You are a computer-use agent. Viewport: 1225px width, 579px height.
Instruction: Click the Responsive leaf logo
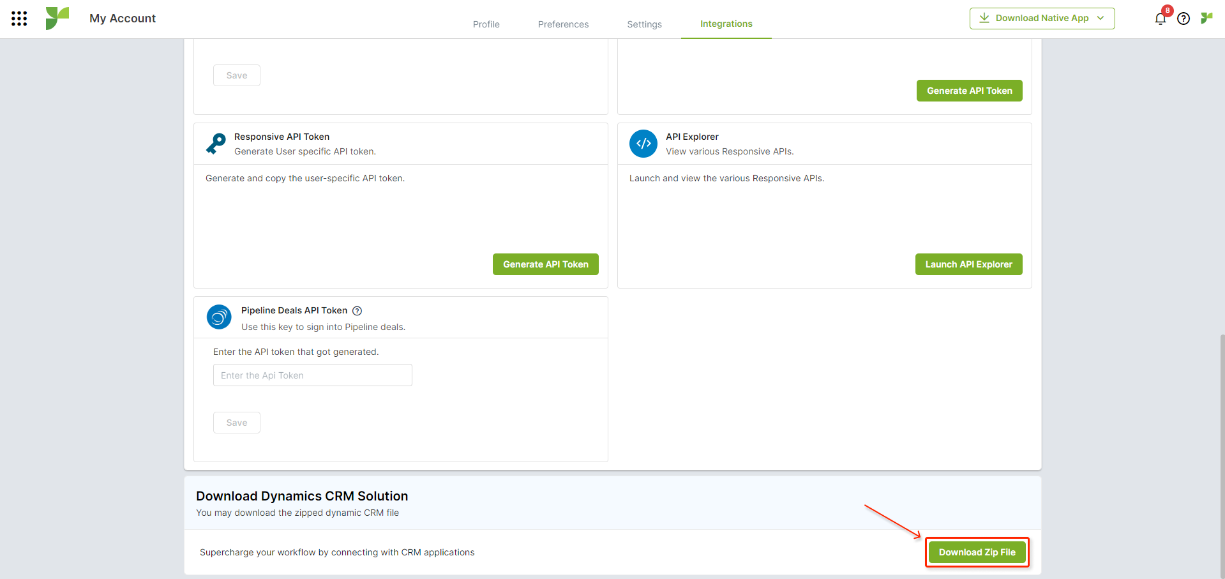tap(57, 19)
